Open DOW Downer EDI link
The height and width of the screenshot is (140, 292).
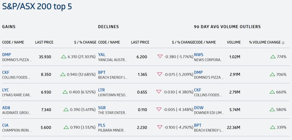199,108
